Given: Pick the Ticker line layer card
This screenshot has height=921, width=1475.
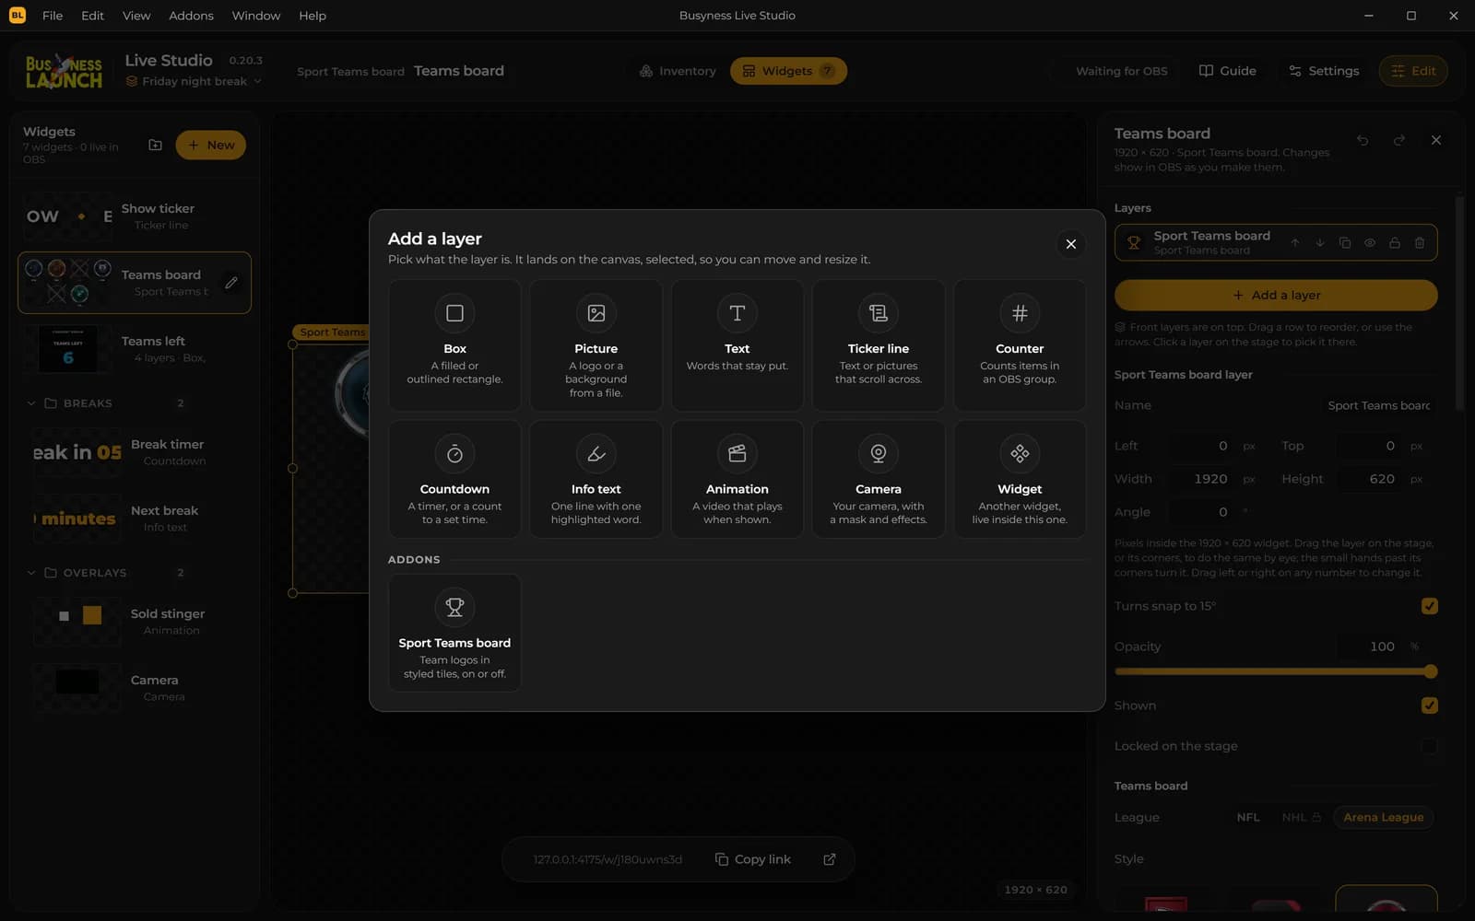Looking at the screenshot, I should click(x=878, y=345).
